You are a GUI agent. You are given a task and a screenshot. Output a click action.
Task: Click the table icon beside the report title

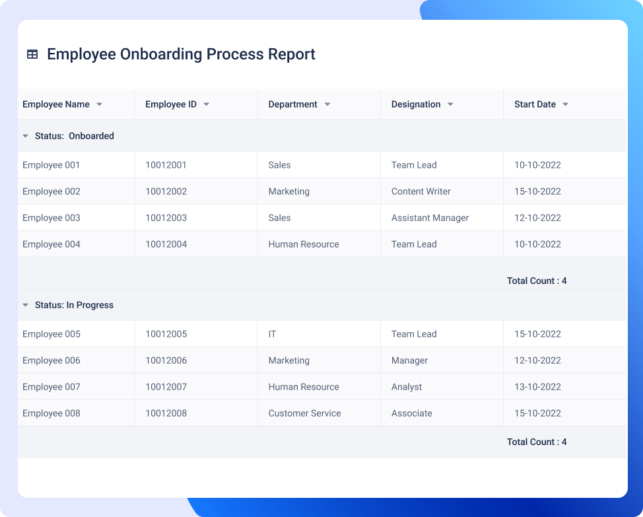pos(32,54)
